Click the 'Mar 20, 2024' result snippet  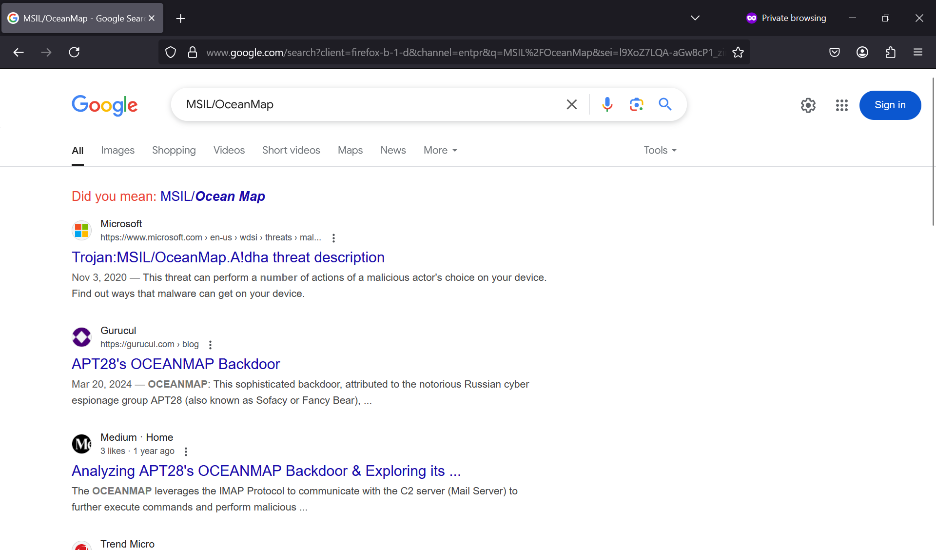300,392
